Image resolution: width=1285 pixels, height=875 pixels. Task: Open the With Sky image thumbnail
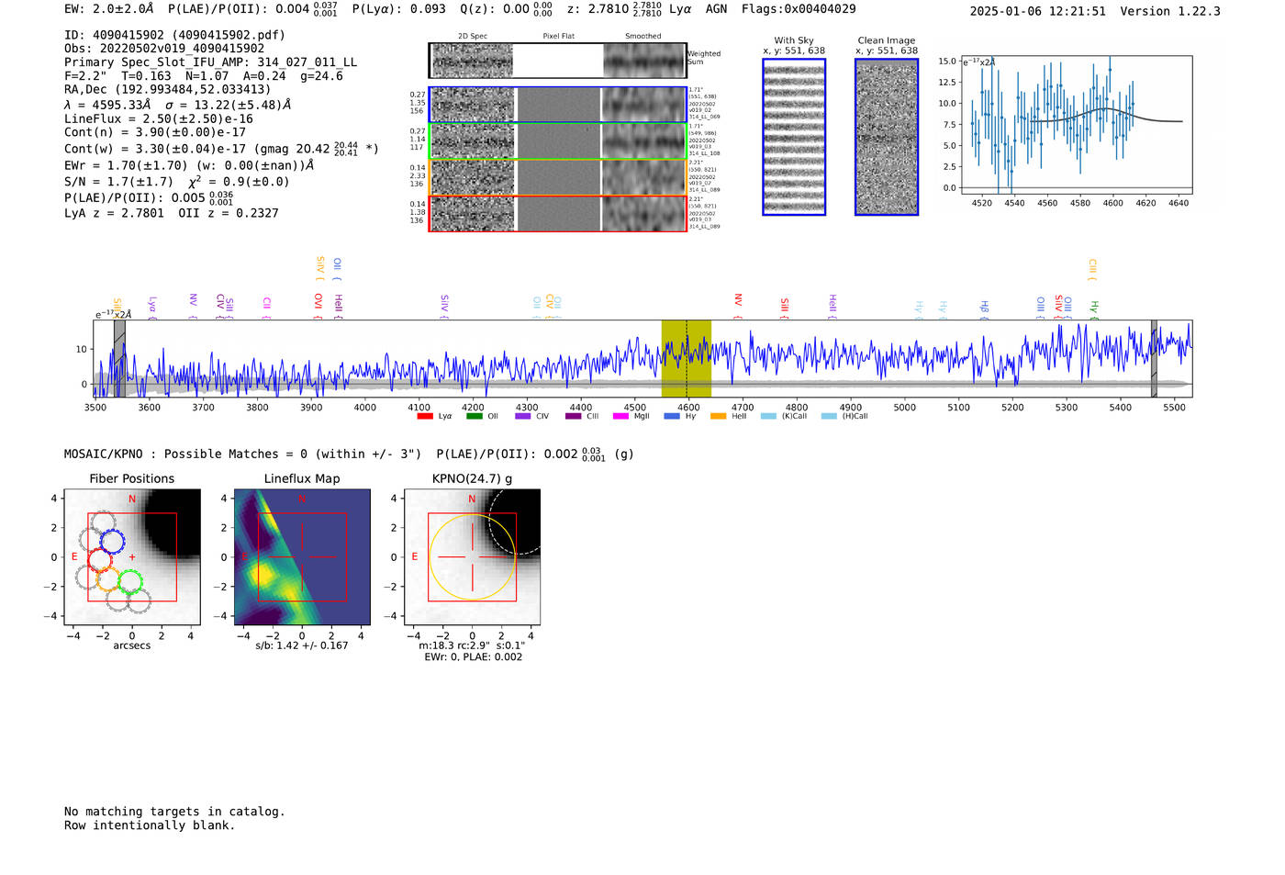794,137
